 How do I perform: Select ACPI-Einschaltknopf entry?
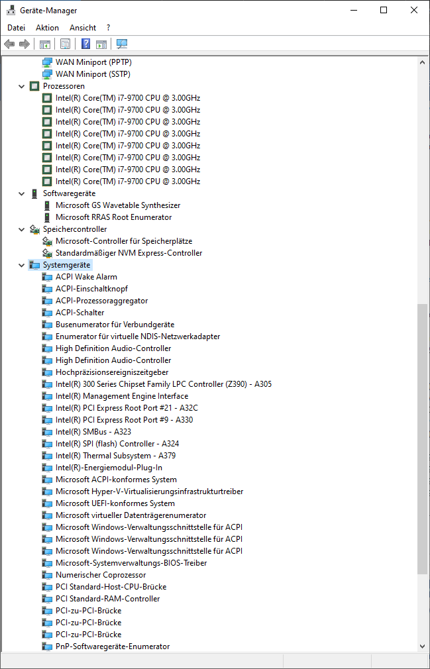pyautogui.click(x=91, y=289)
